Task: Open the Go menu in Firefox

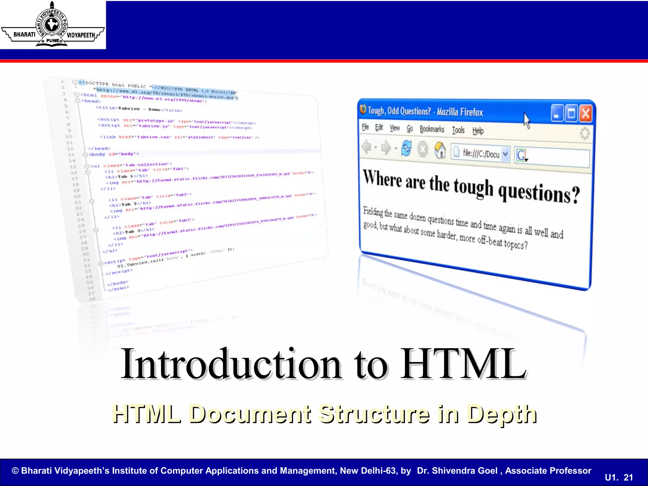Action: 410,128
